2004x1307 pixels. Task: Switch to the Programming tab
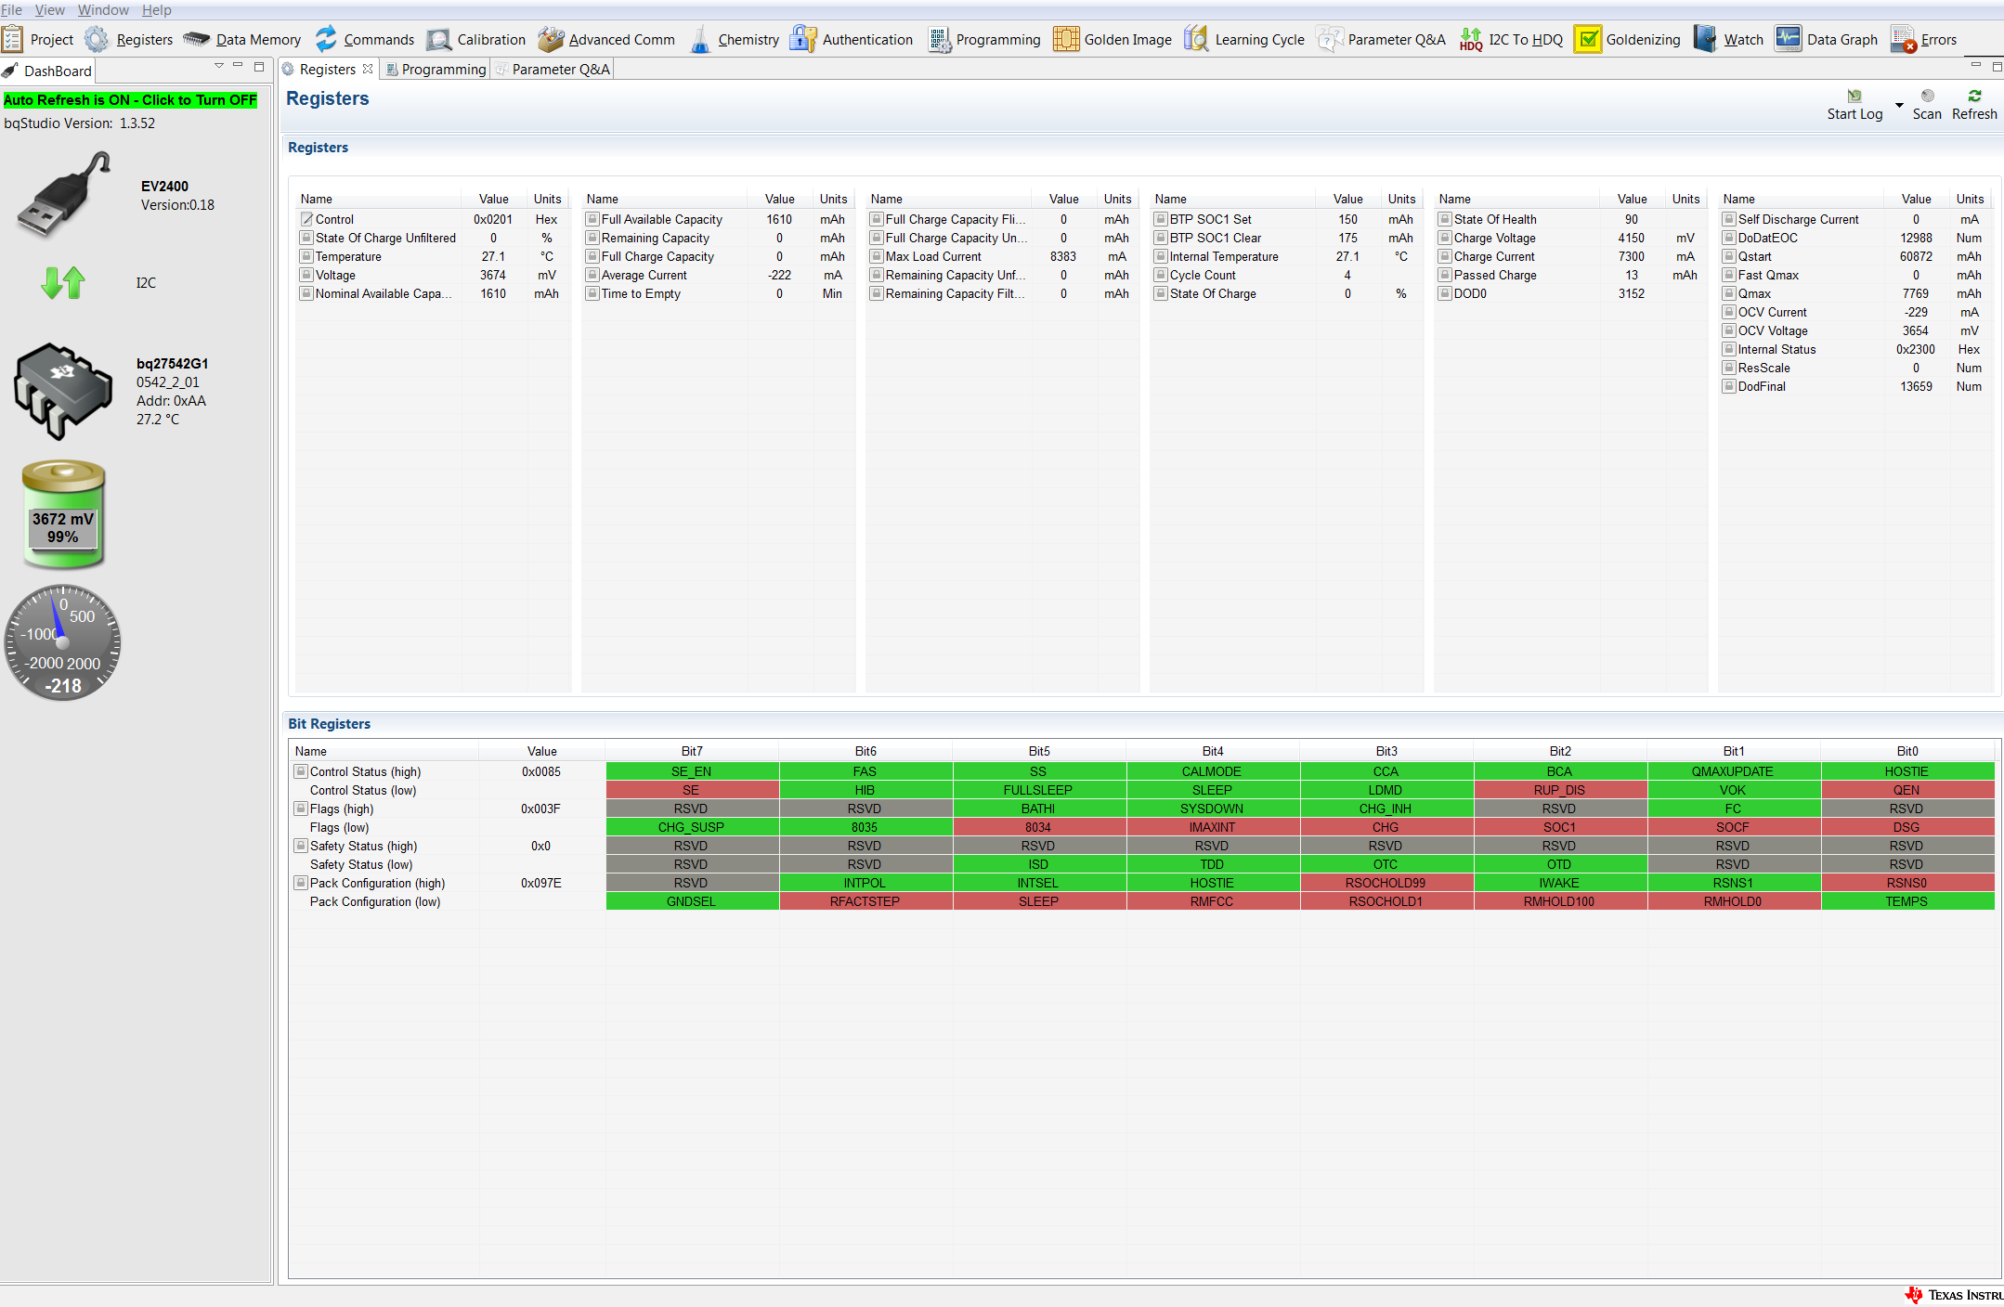(x=436, y=70)
